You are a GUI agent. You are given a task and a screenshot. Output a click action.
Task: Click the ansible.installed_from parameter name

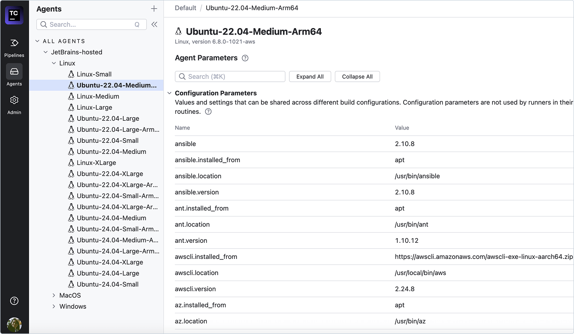208,160
